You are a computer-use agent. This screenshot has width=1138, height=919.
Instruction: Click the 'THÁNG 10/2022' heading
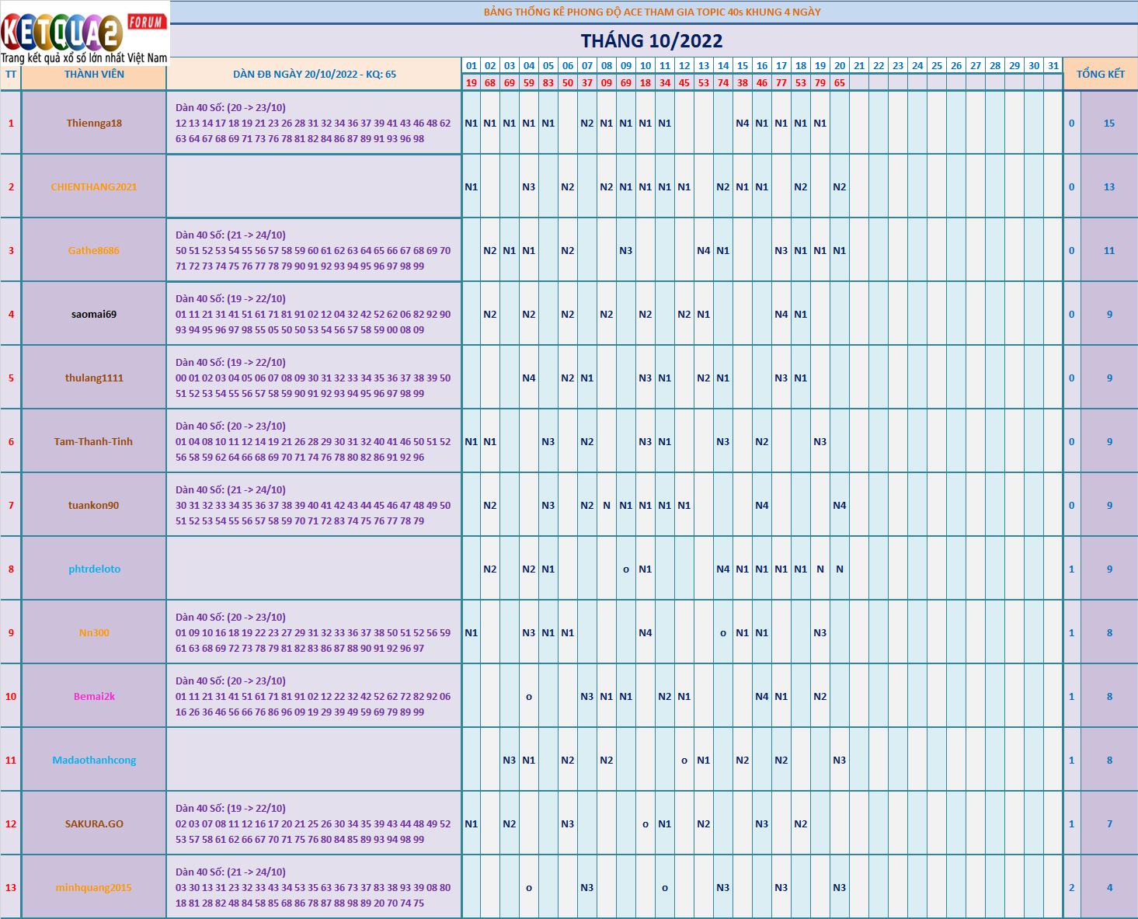653,40
